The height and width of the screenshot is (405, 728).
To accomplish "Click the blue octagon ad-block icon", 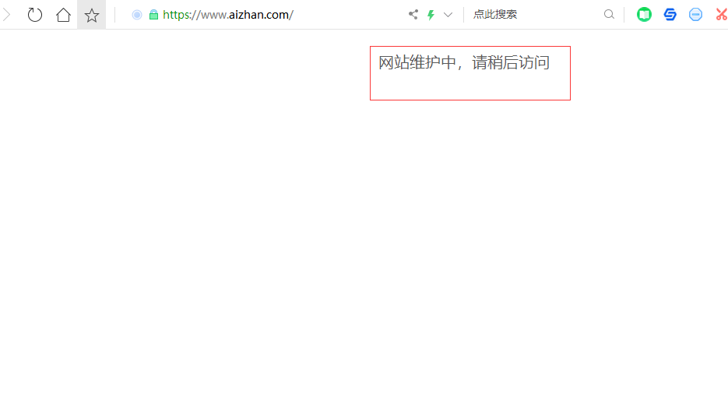I will pyautogui.click(x=695, y=14).
